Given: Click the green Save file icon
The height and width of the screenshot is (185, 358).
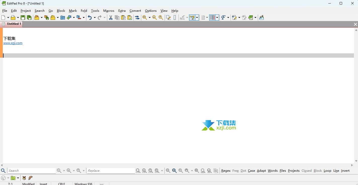Looking at the screenshot, I should click(x=23, y=18).
